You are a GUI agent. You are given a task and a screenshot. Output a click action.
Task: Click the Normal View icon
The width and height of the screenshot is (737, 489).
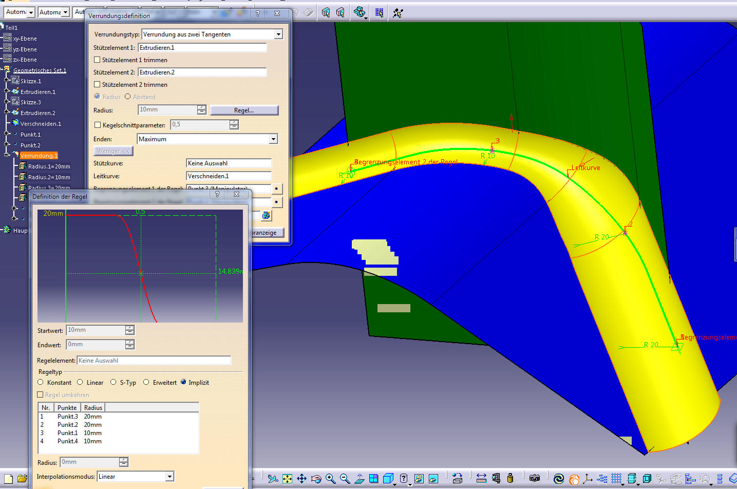359,479
